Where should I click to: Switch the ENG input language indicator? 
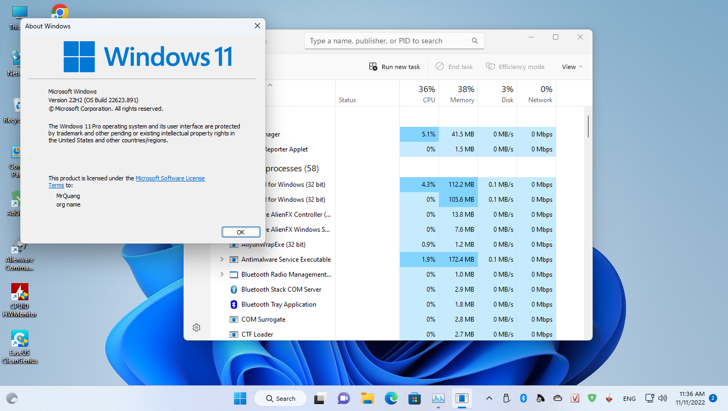630,399
